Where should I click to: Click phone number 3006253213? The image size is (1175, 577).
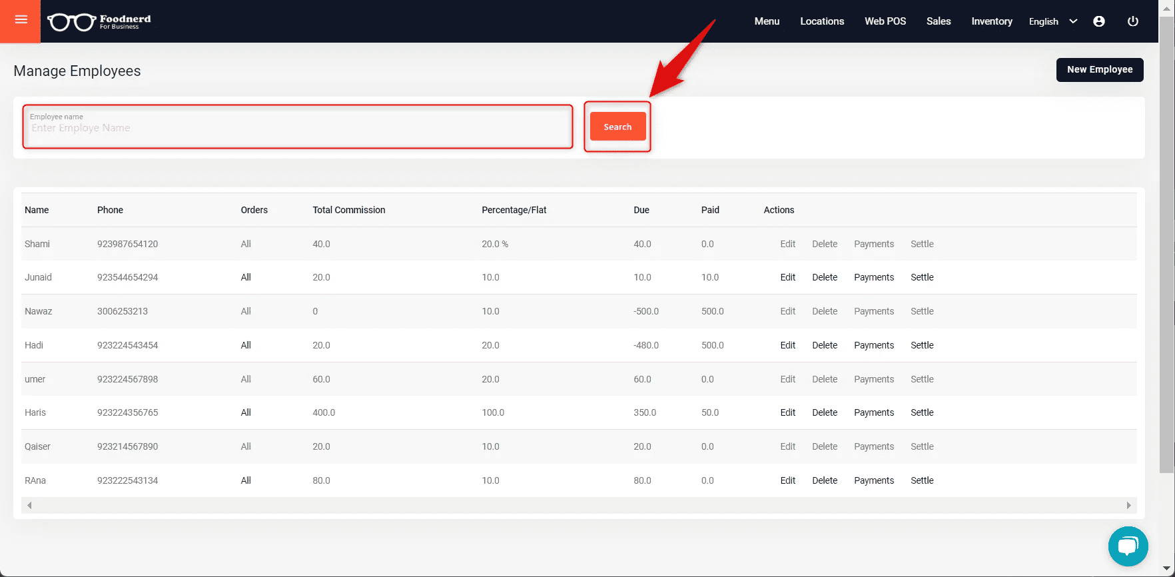point(123,311)
